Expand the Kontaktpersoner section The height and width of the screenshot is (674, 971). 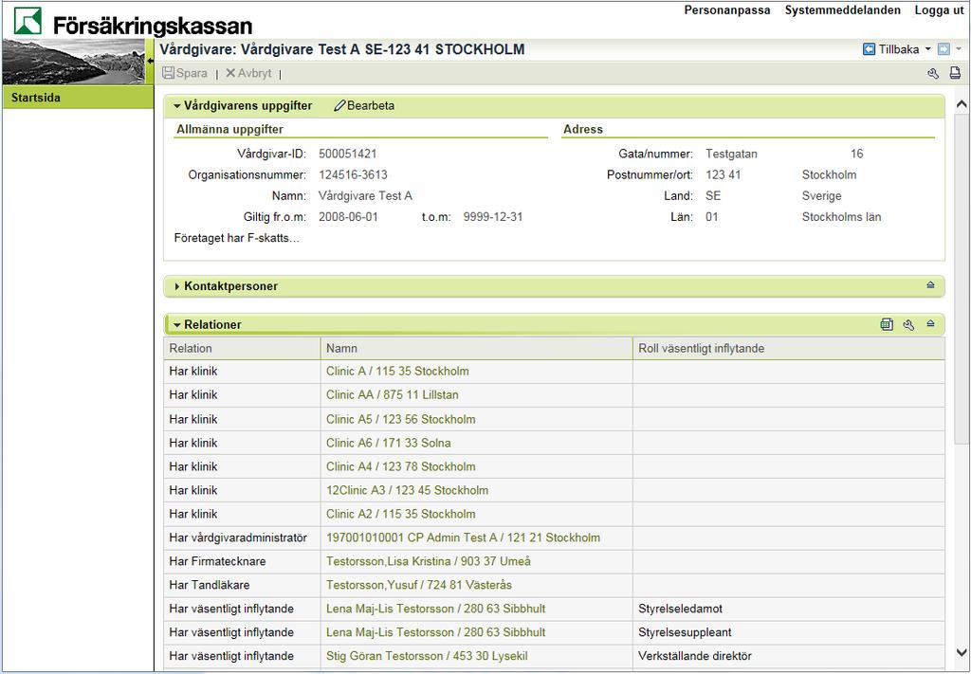pos(177,286)
